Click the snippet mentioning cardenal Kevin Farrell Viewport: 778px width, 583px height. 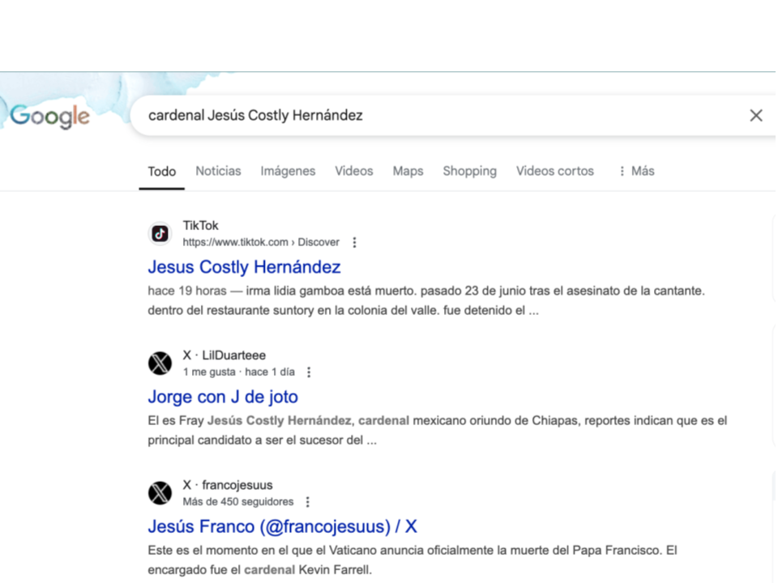[413, 560]
